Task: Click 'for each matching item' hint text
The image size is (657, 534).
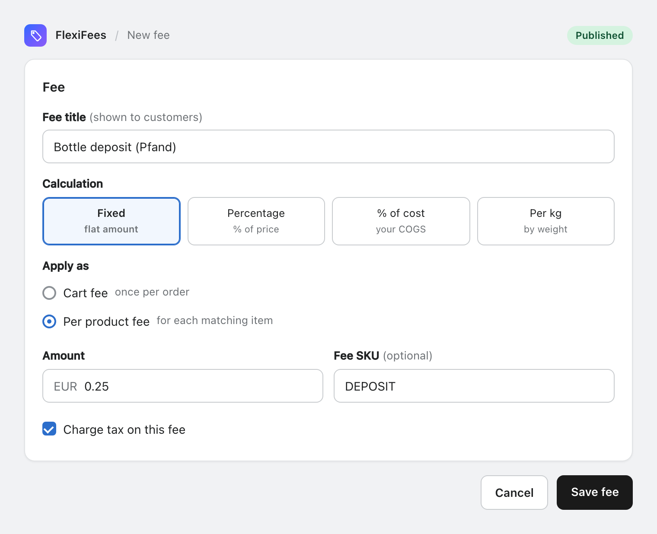Action: pyautogui.click(x=215, y=321)
